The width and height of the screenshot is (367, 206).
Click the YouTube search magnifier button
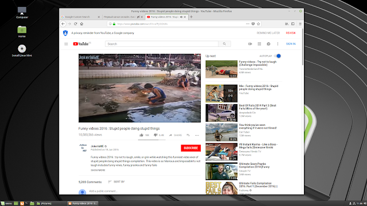coord(224,44)
